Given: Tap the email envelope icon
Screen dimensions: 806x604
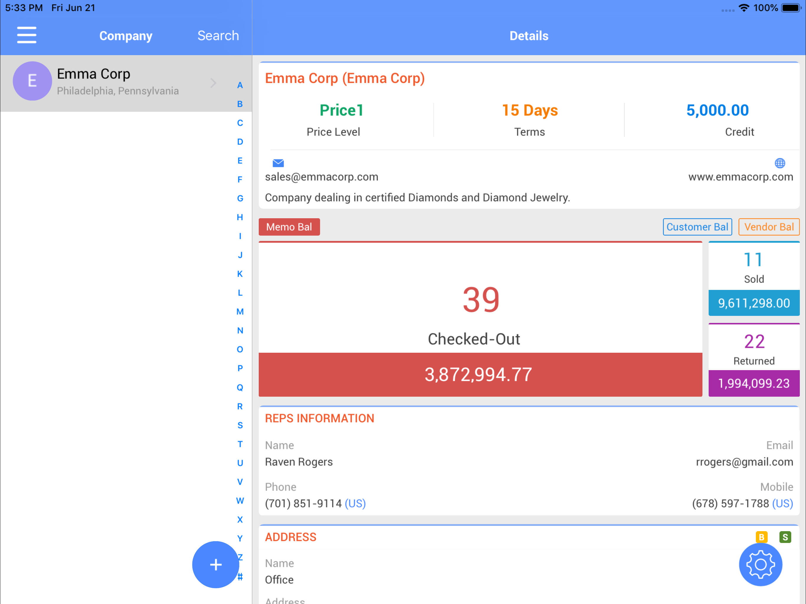Looking at the screenshot, I should tap(278, 163).
